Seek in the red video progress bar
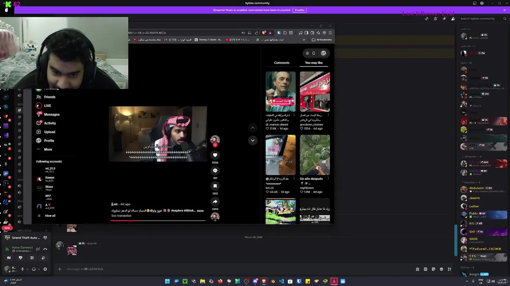The height and width of the screenshot is (286, 510). pos(158,221)
